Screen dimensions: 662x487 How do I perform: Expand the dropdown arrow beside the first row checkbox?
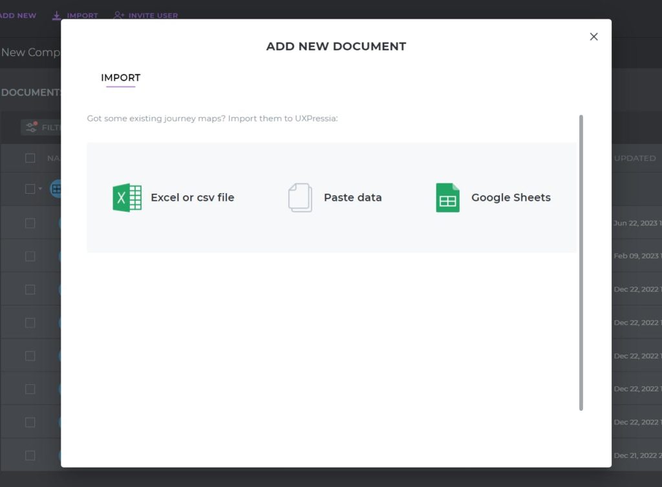pyautogui.click(x=40, y=189)
